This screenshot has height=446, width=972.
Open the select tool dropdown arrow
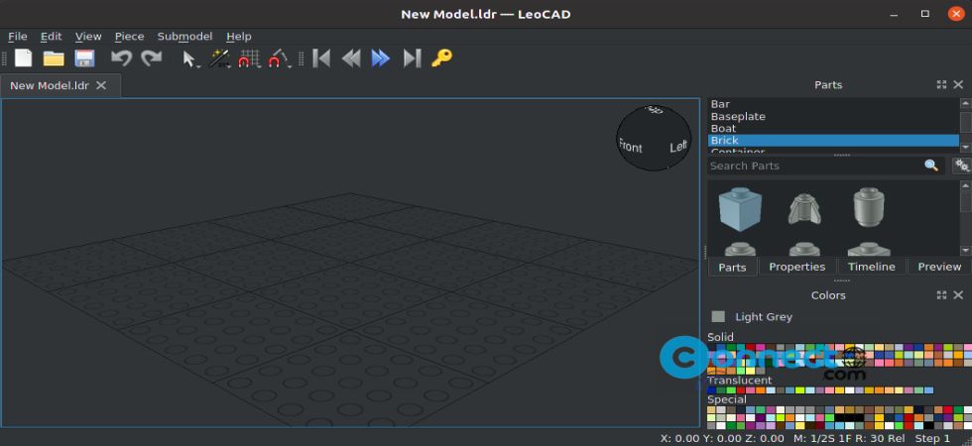198,65
